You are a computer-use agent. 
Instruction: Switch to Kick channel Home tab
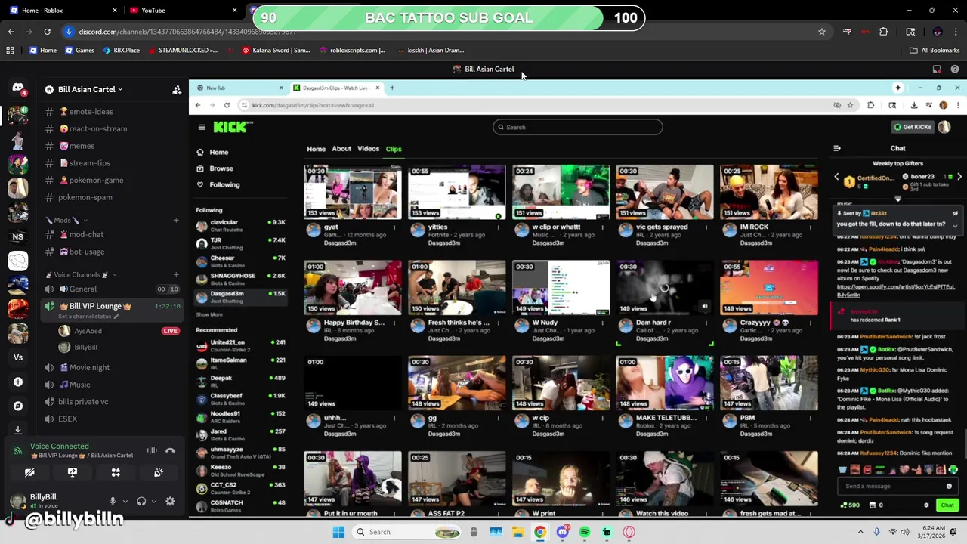point(316,149)
